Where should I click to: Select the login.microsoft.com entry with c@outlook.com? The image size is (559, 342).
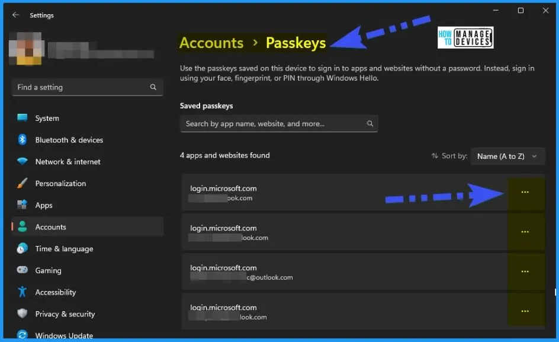coord(363,271)
